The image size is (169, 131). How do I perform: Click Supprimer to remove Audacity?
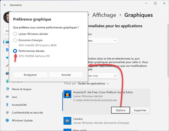point(140,110)
